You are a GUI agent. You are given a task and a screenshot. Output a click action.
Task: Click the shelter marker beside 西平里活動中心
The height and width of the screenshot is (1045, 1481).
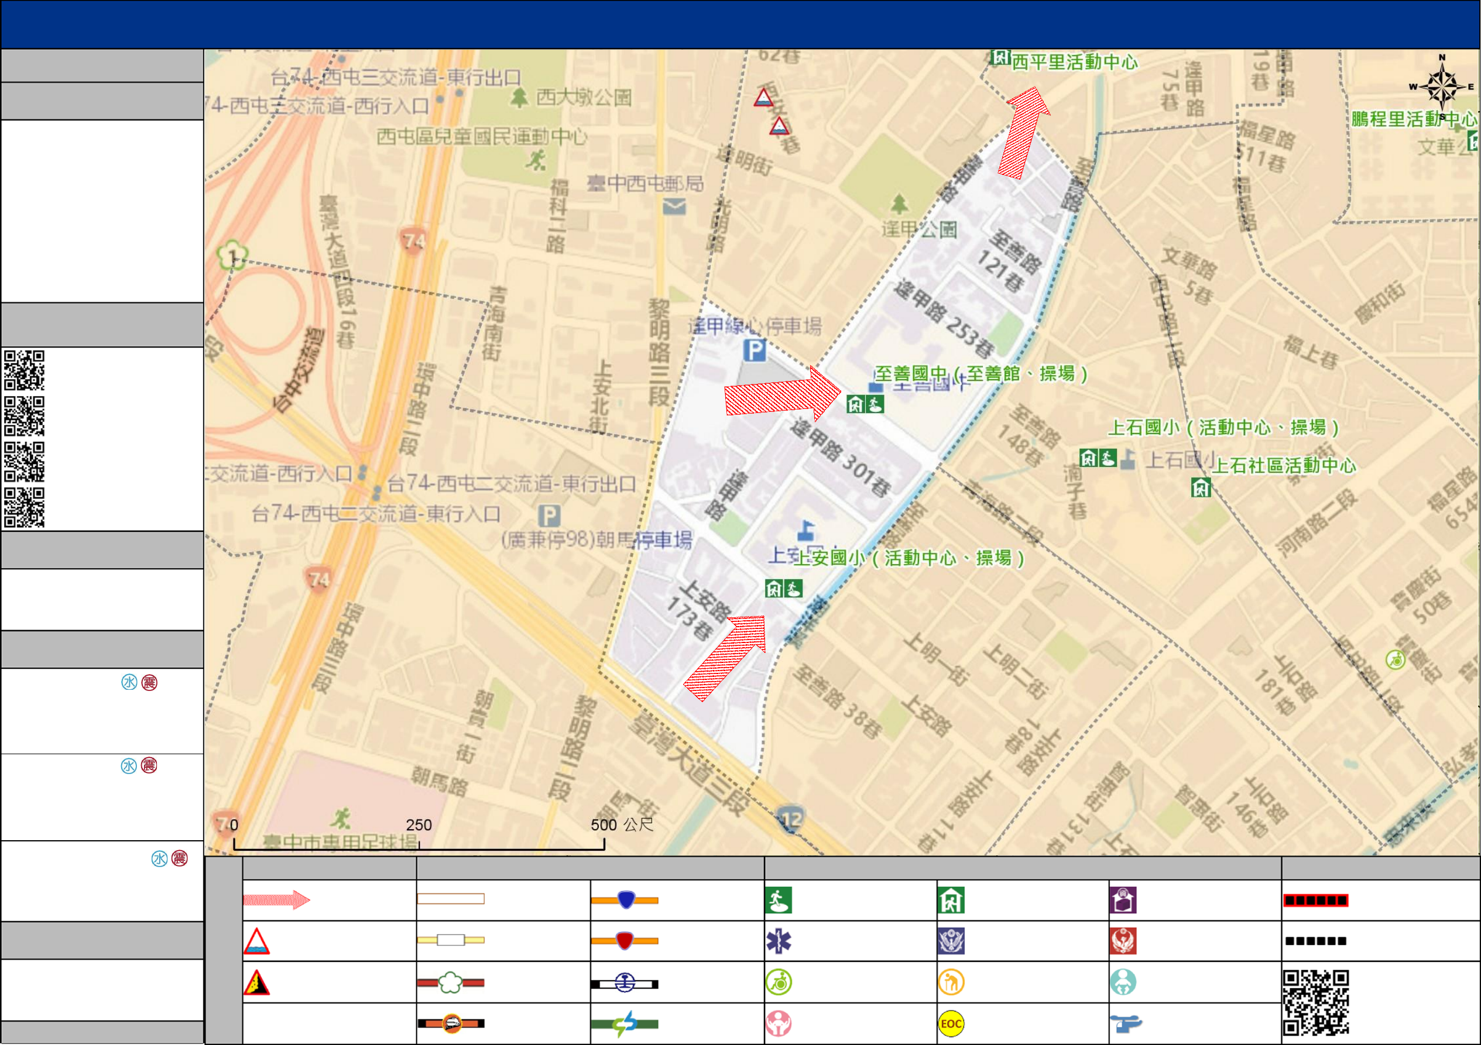click(x=1000, y=57)
